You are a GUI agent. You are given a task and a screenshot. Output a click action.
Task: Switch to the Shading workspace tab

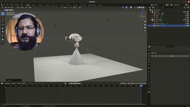pos(62,5)
